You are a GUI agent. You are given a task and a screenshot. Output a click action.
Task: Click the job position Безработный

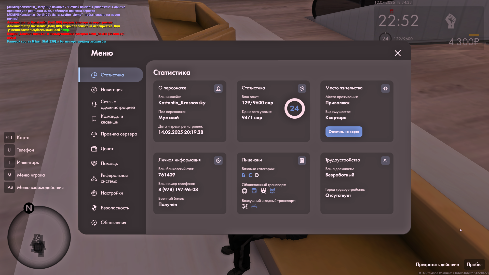click(340, 175)
